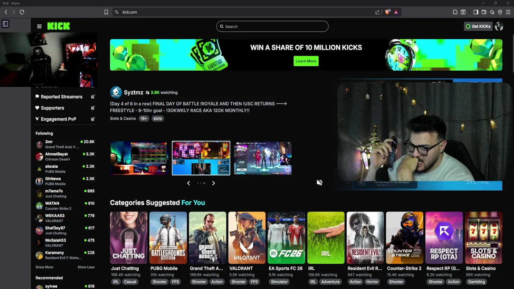
Task: Open Brave VPN shield icon
Action: [x=500, y=12]
